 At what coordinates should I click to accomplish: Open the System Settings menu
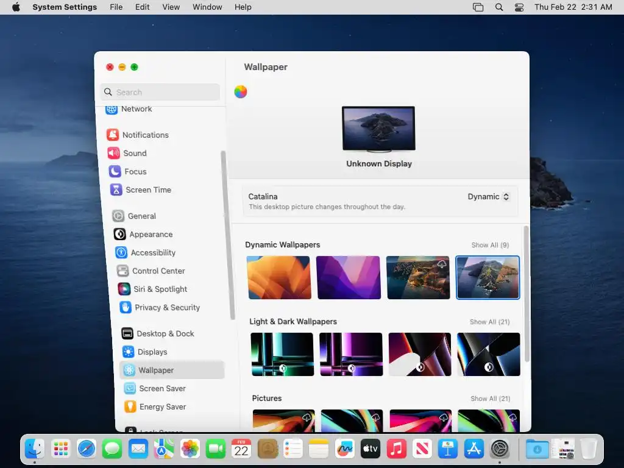[x=65, y=7]
